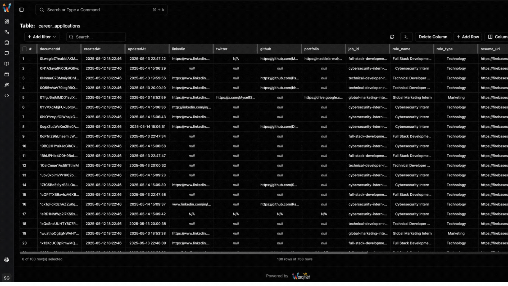Toggle the sidebar panel icon
The height and width of the screenshot is (286, 508).
[21, 10]
